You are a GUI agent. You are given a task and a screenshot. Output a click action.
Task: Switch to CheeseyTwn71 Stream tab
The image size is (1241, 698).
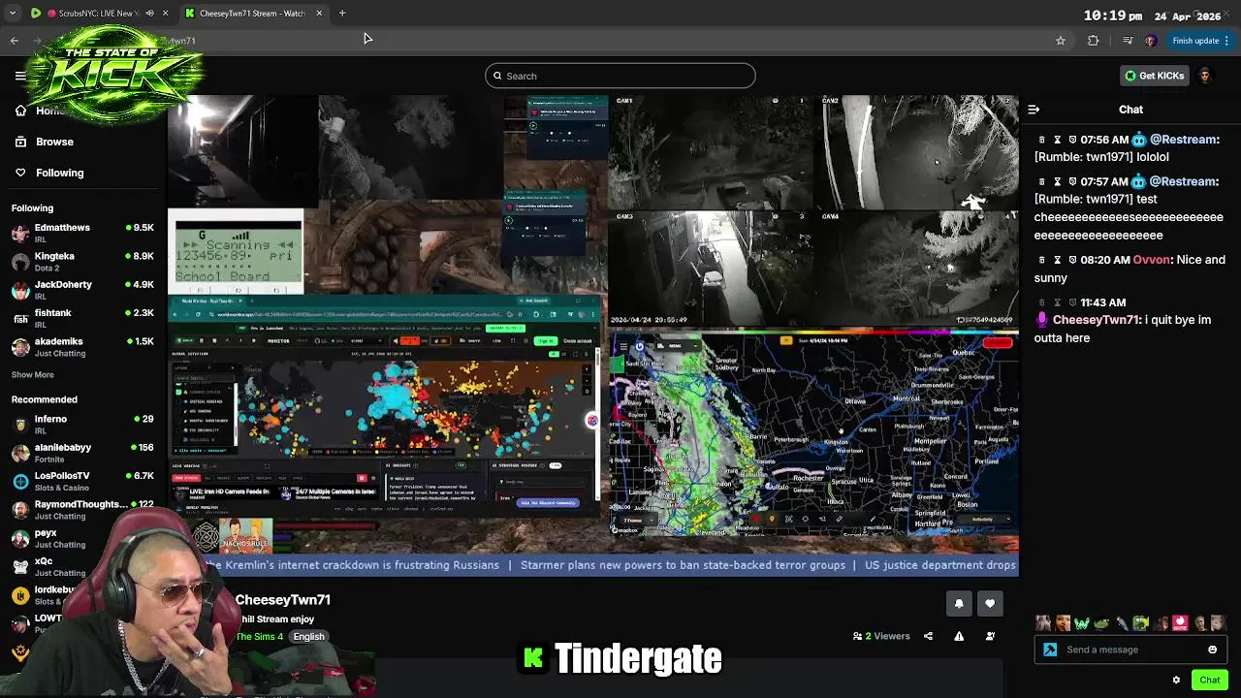tap(252, 14)
